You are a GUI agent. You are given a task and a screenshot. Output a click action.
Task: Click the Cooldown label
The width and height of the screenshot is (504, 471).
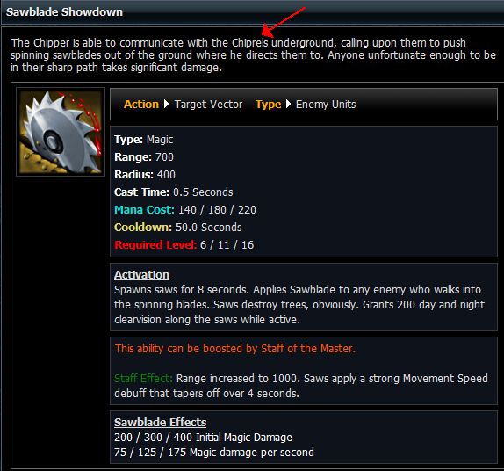[x=143, y=228]
